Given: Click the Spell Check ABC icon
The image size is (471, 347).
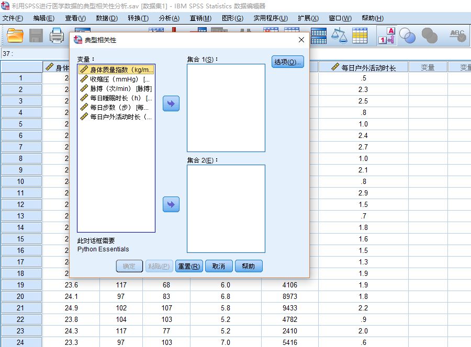Looking at the screenshot, I should coord(458,36).
